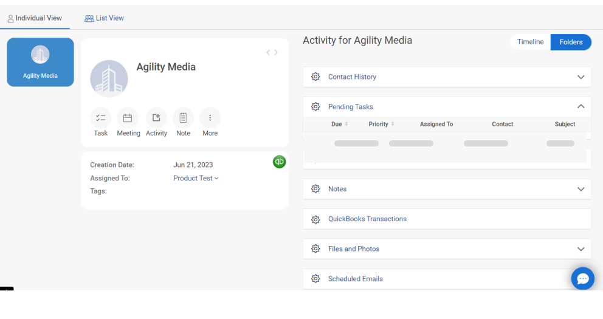The width and height of the screenshot is (603, 319).
Task: Open the gear settings for Pending Tasks
Action: coord(315,106)
